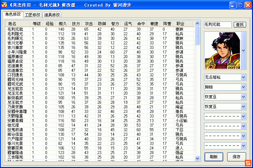Open the 道具修改 tab
The height and width of the screenshot is (168, 253).
pyautogui.click(x=52, y=15)
